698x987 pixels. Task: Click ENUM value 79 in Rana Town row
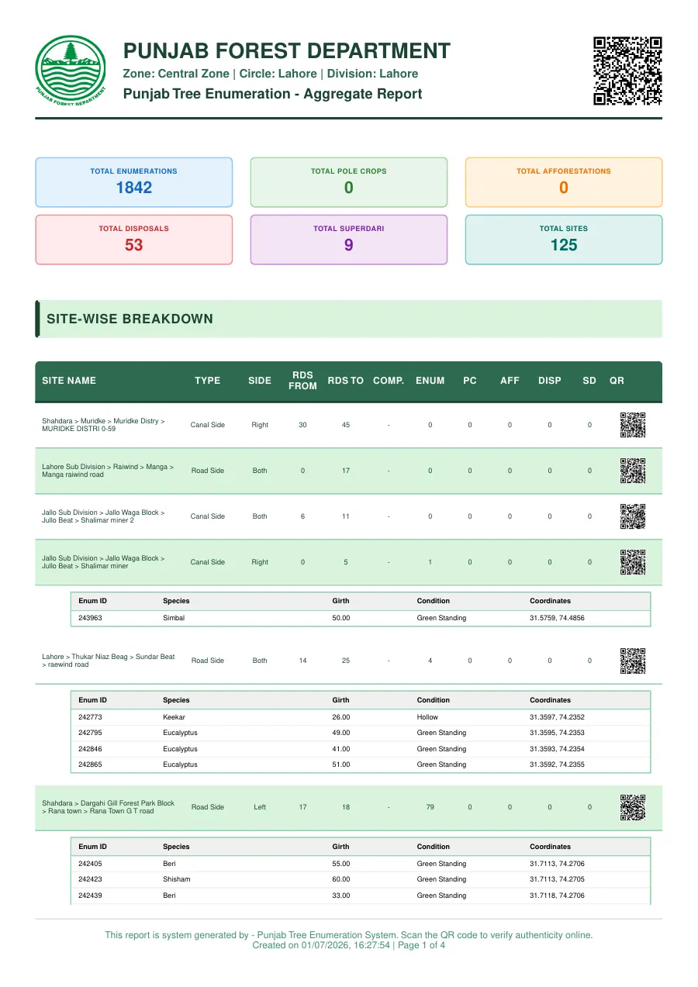tap(430, 807)
